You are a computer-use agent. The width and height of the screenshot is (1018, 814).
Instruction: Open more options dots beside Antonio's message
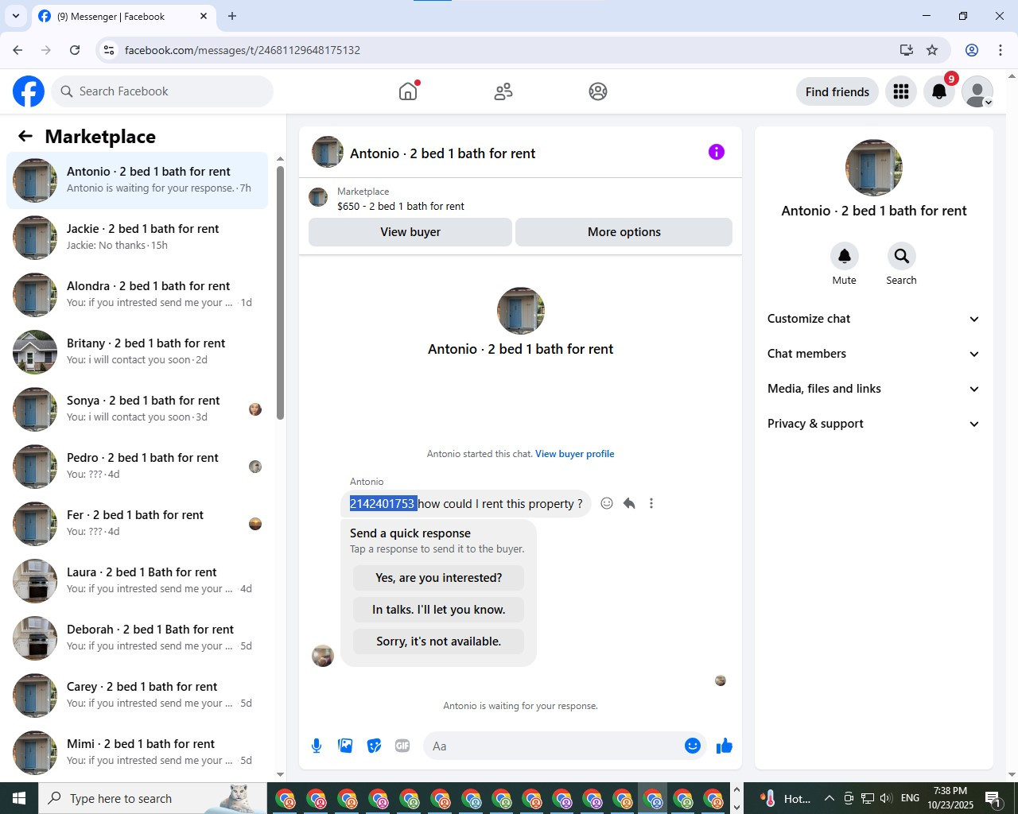pyautogui.click(x=651, y=503)
